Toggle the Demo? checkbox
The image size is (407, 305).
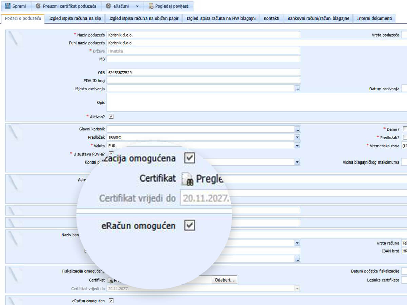click(405, 129)
